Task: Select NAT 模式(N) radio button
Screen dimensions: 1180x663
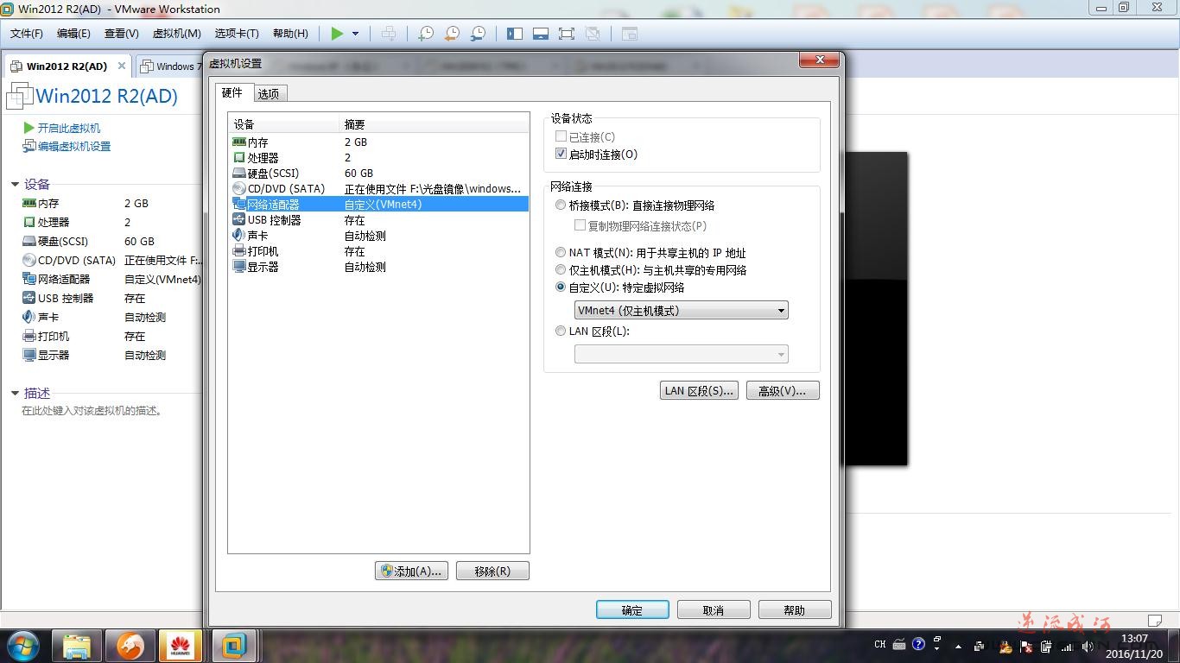Action: click(561, 253)
